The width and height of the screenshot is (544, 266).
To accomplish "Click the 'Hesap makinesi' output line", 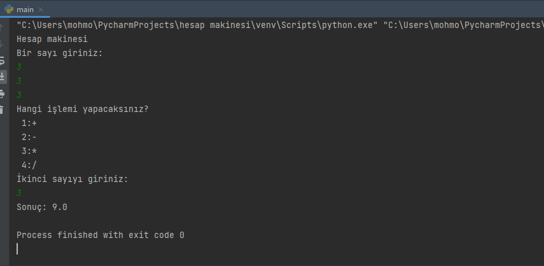I will 52,39.
